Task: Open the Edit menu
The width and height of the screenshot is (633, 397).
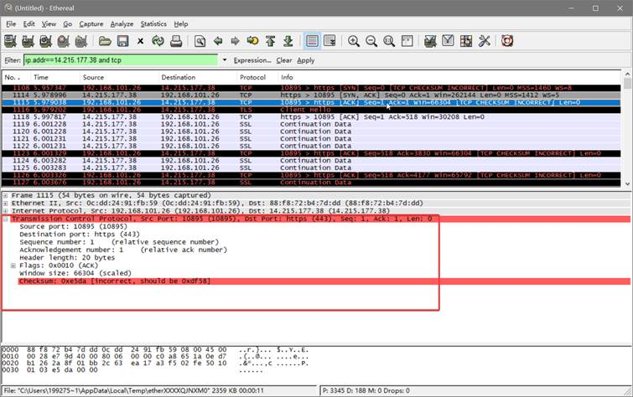Action: [x=29, y=24]
